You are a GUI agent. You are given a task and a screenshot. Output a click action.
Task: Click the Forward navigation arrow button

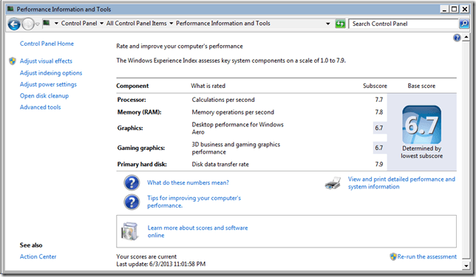click(28, 24)
